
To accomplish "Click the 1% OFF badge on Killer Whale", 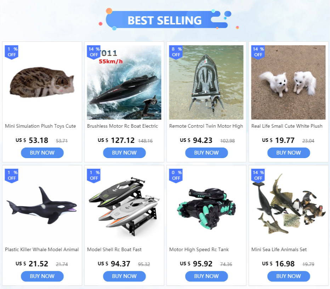I will (x=12, y=176).
